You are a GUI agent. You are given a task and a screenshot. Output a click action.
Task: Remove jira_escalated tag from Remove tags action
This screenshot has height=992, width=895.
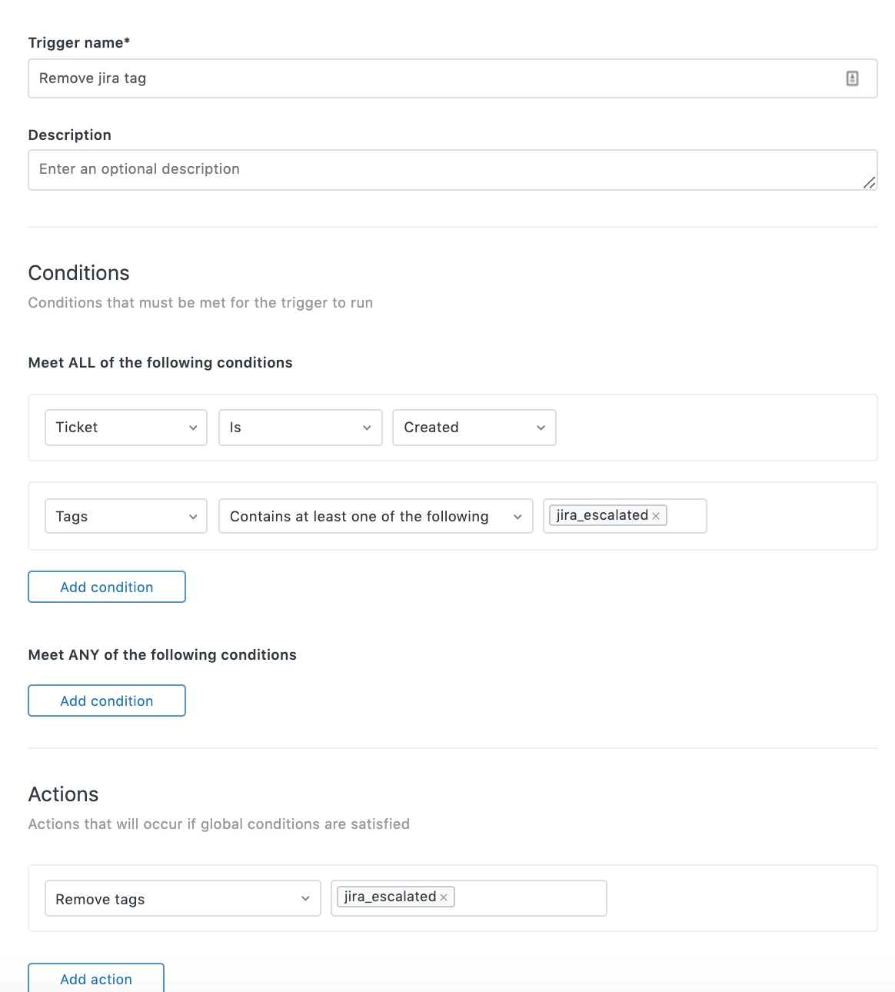coord(444,897)
